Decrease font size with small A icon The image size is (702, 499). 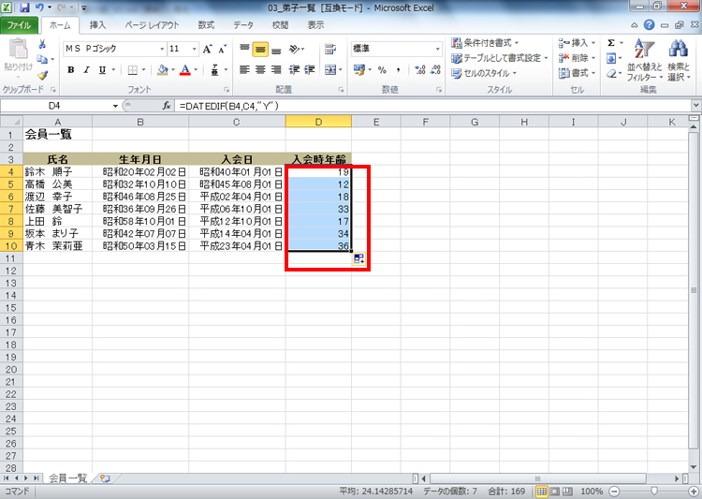coord(223,49)
